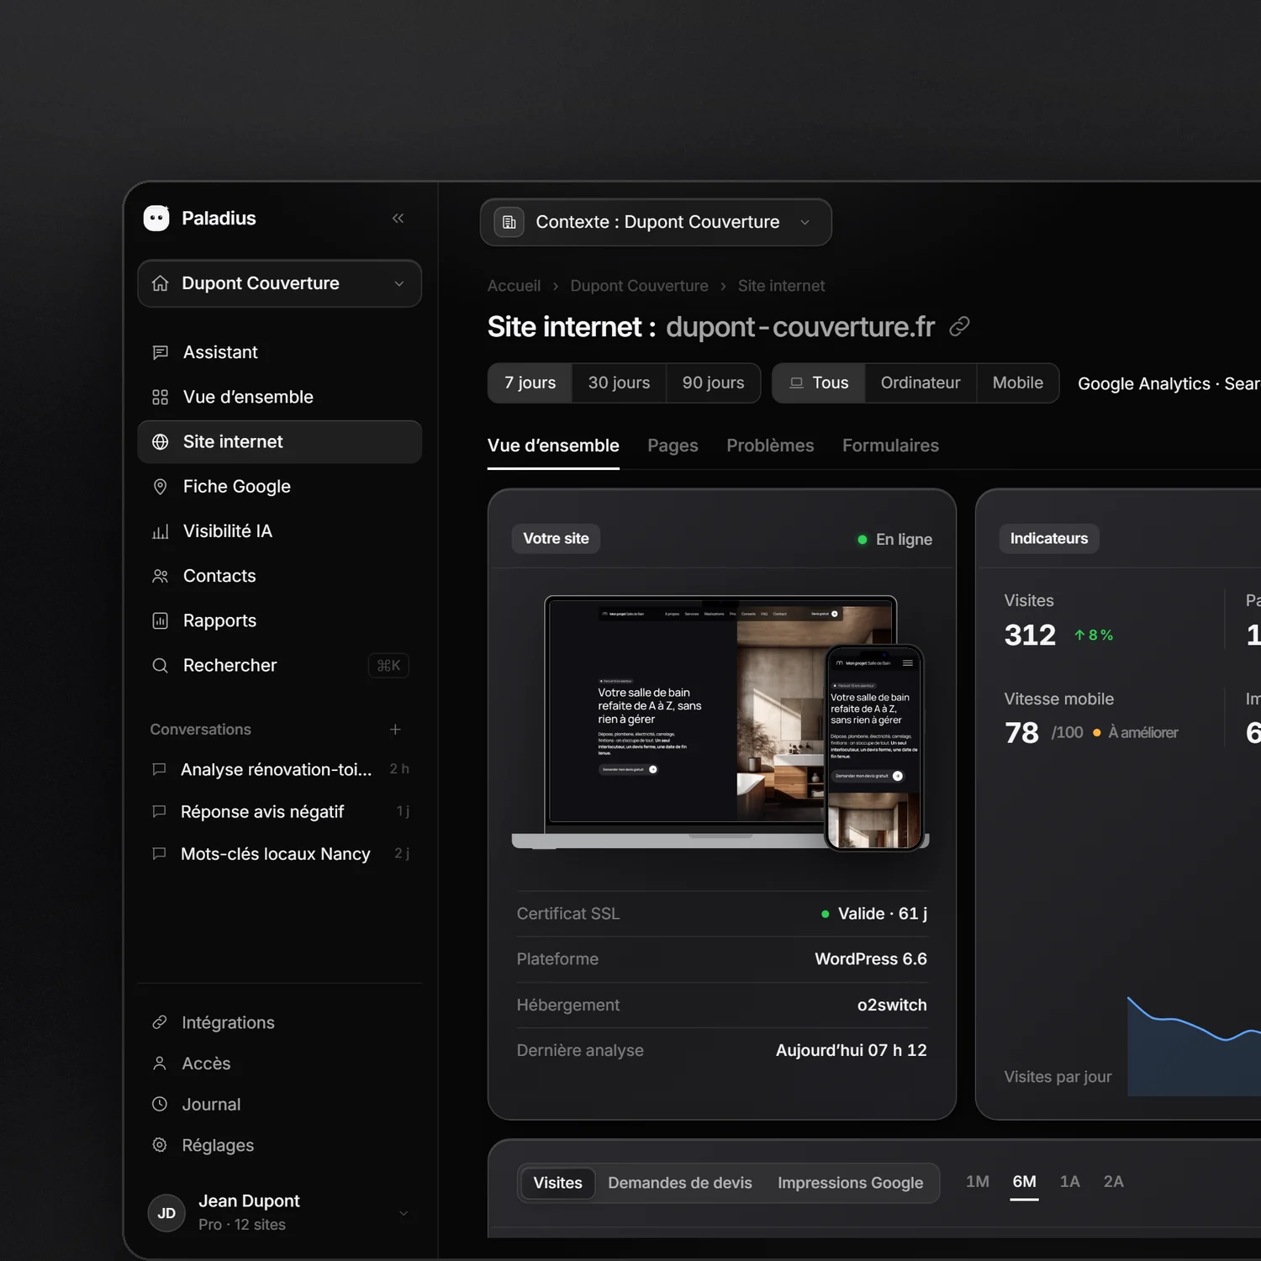Go to Accueil breadcrumb

(x=514, y=286)
